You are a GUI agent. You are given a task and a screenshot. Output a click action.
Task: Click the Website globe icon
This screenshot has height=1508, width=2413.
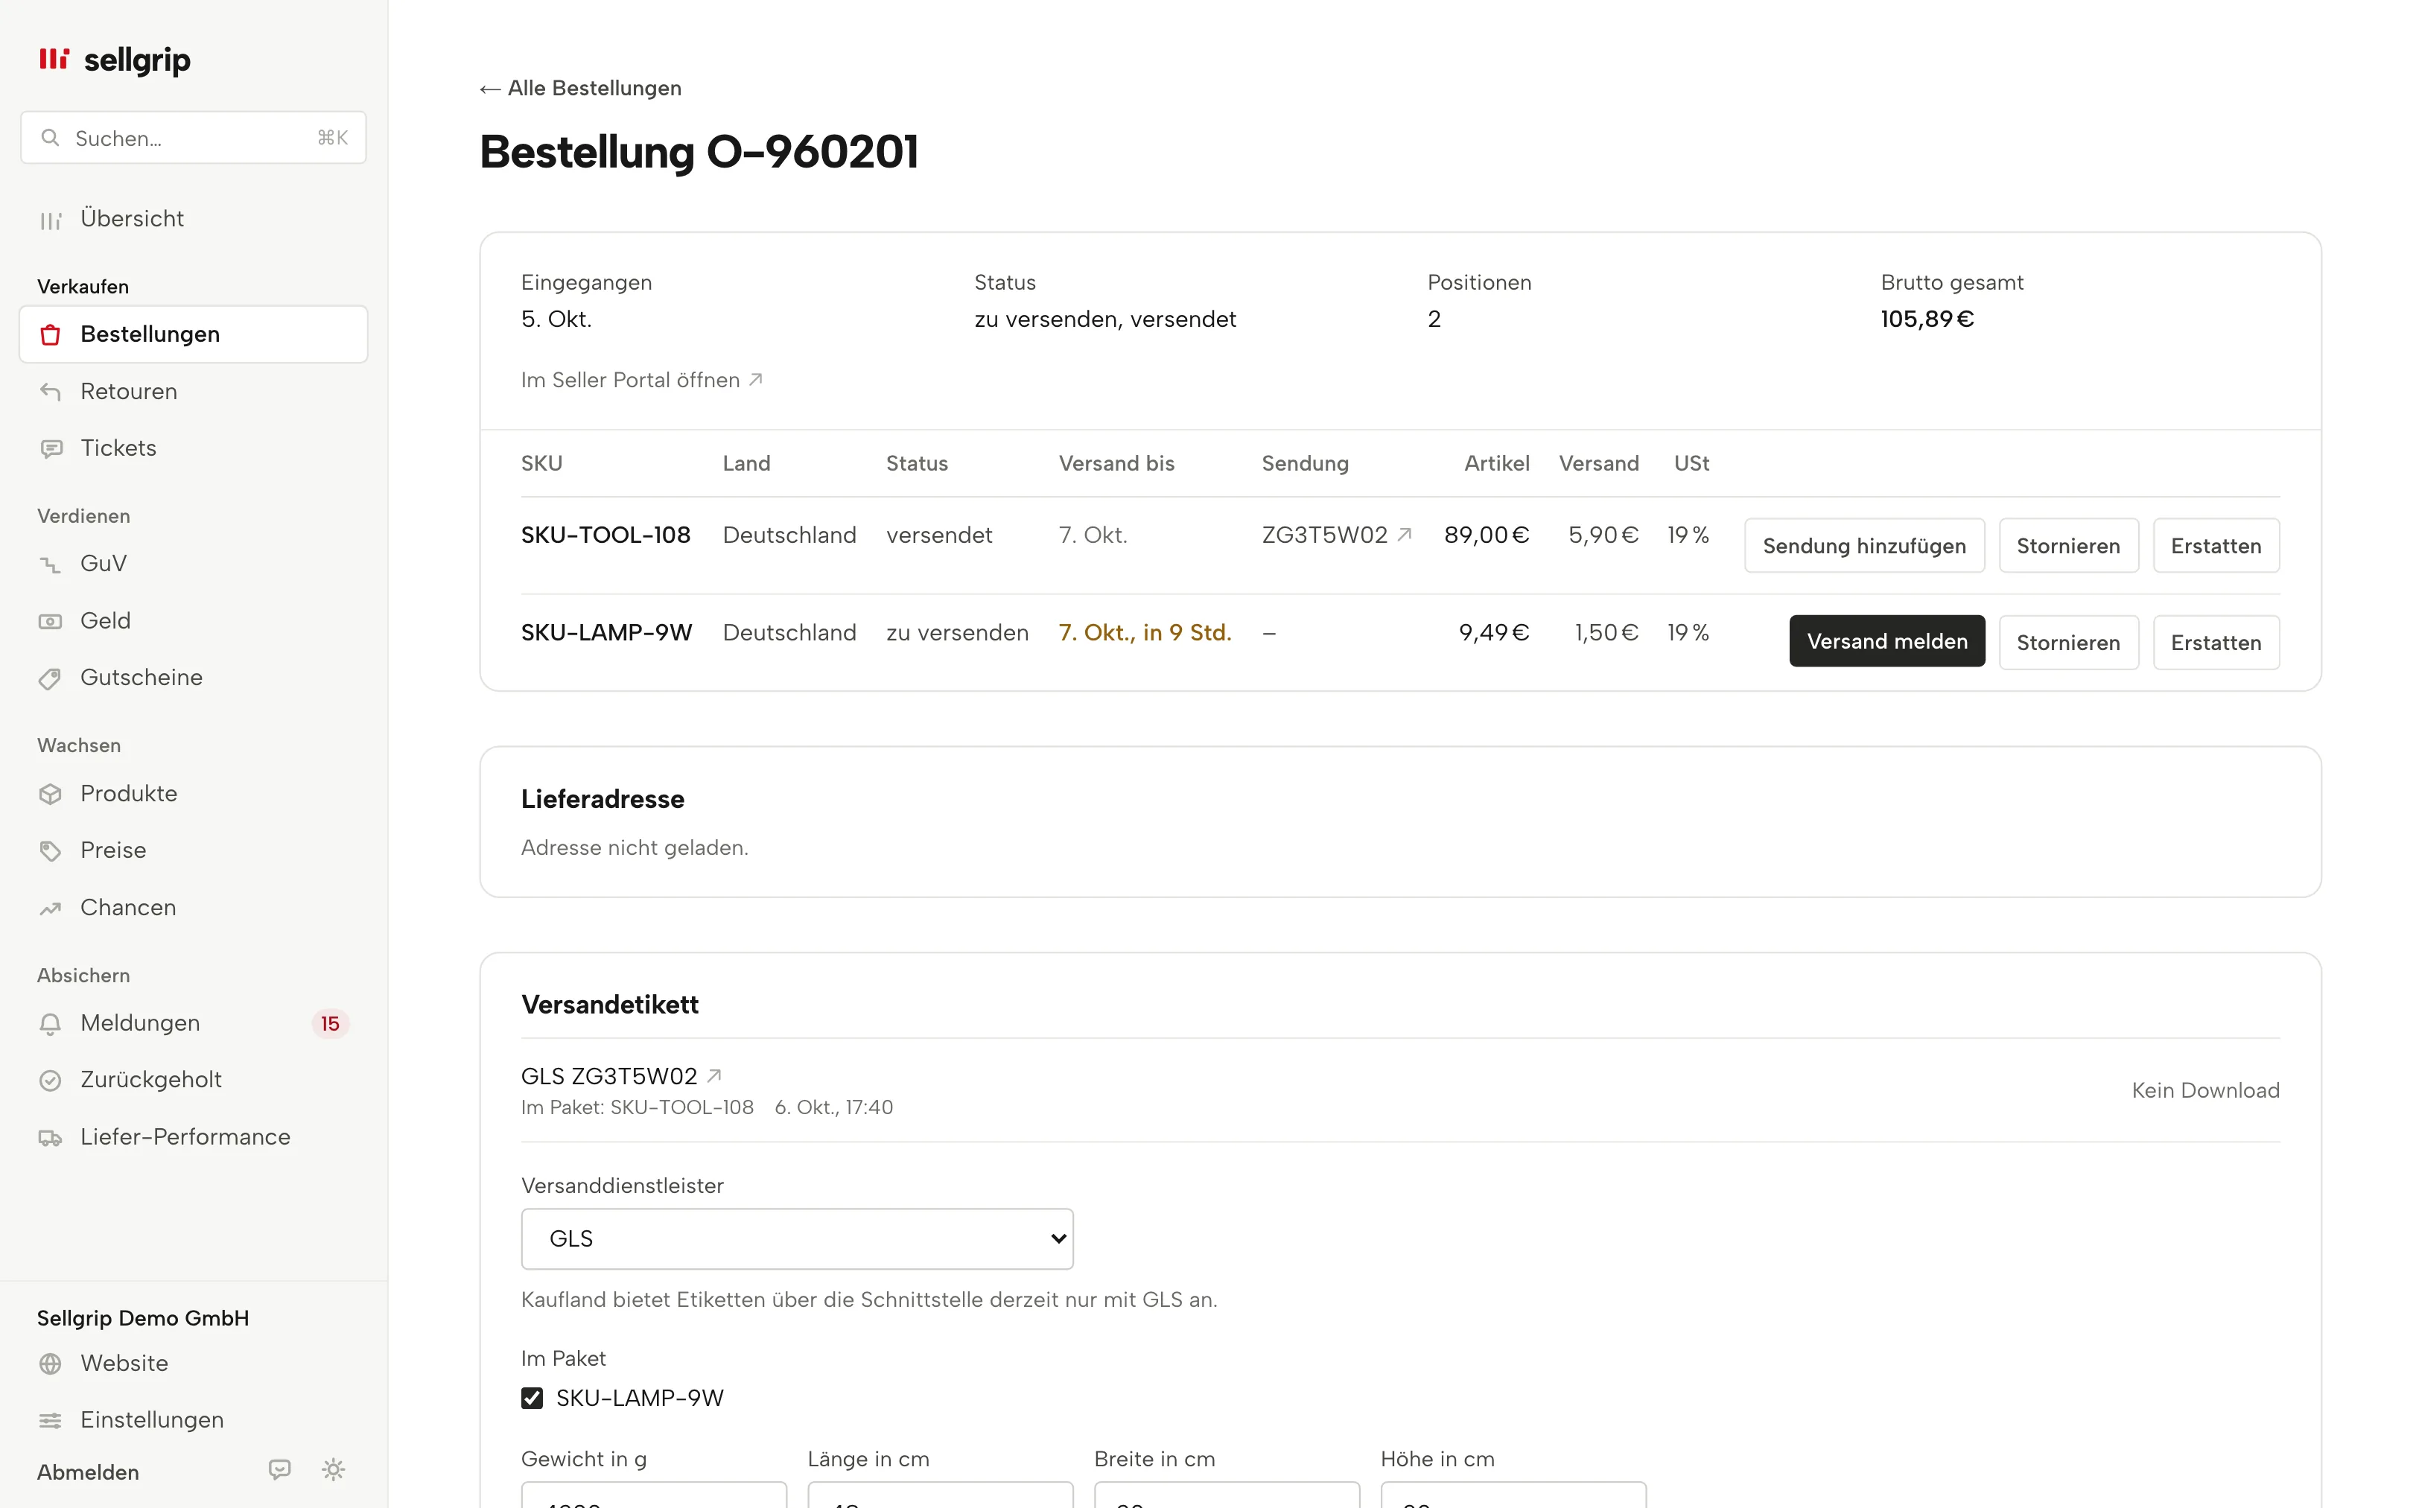point(50,1364)
